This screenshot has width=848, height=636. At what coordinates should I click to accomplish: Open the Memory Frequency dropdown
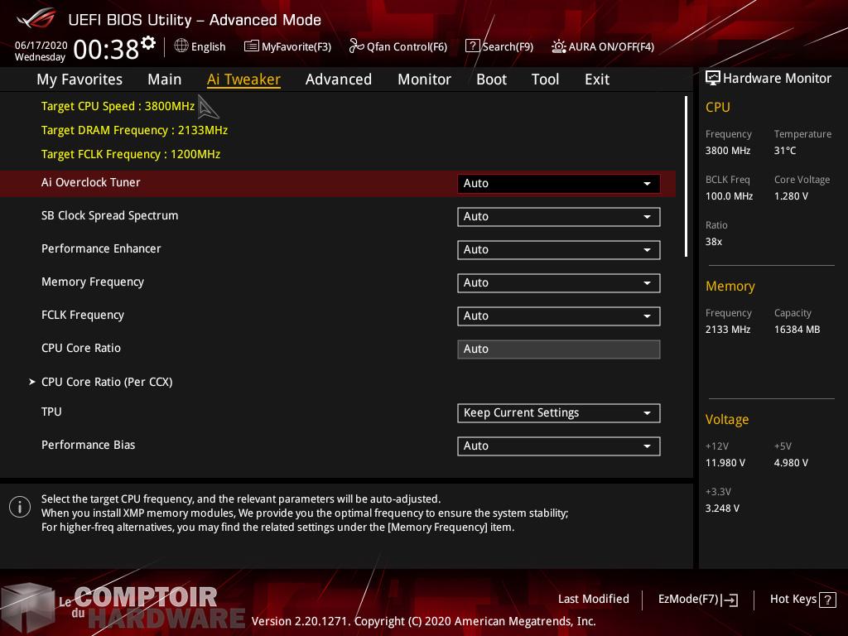click(x=558, y=283)
